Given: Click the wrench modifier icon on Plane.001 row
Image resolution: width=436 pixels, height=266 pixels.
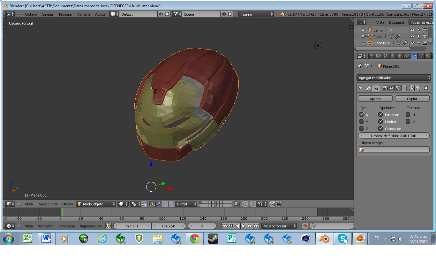Looking at the screenshot, I should click(405, 43).
